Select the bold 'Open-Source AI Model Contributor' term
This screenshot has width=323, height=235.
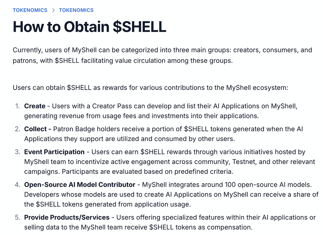tap(80, 185)
